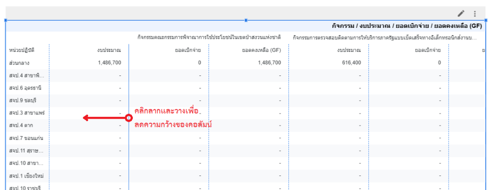Select the สจป.9 ชลบุรี row label
493x190 pixels.
tap(23, 101)
